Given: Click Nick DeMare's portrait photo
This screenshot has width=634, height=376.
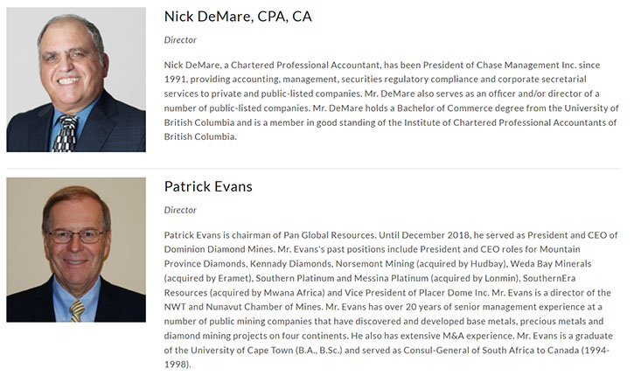Looking at the screenshot, I should [x=76, y=80].
